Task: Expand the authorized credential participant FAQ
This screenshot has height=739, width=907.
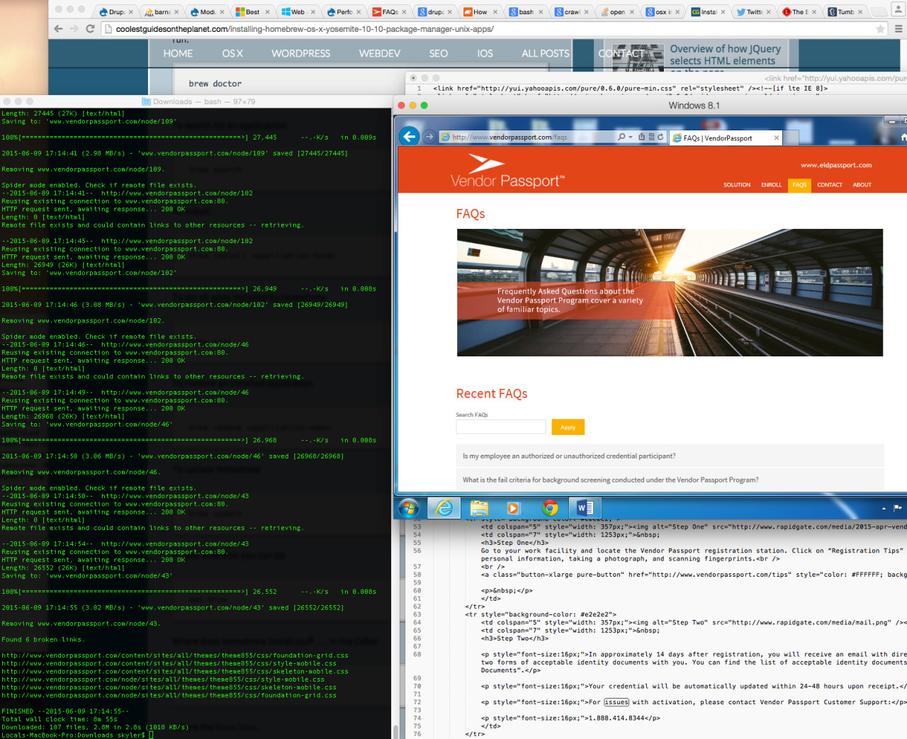Action: point(670,456)
